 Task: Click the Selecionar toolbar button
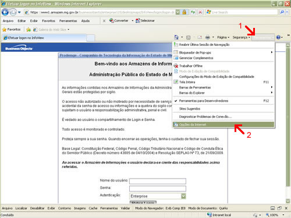coord(145,20)
